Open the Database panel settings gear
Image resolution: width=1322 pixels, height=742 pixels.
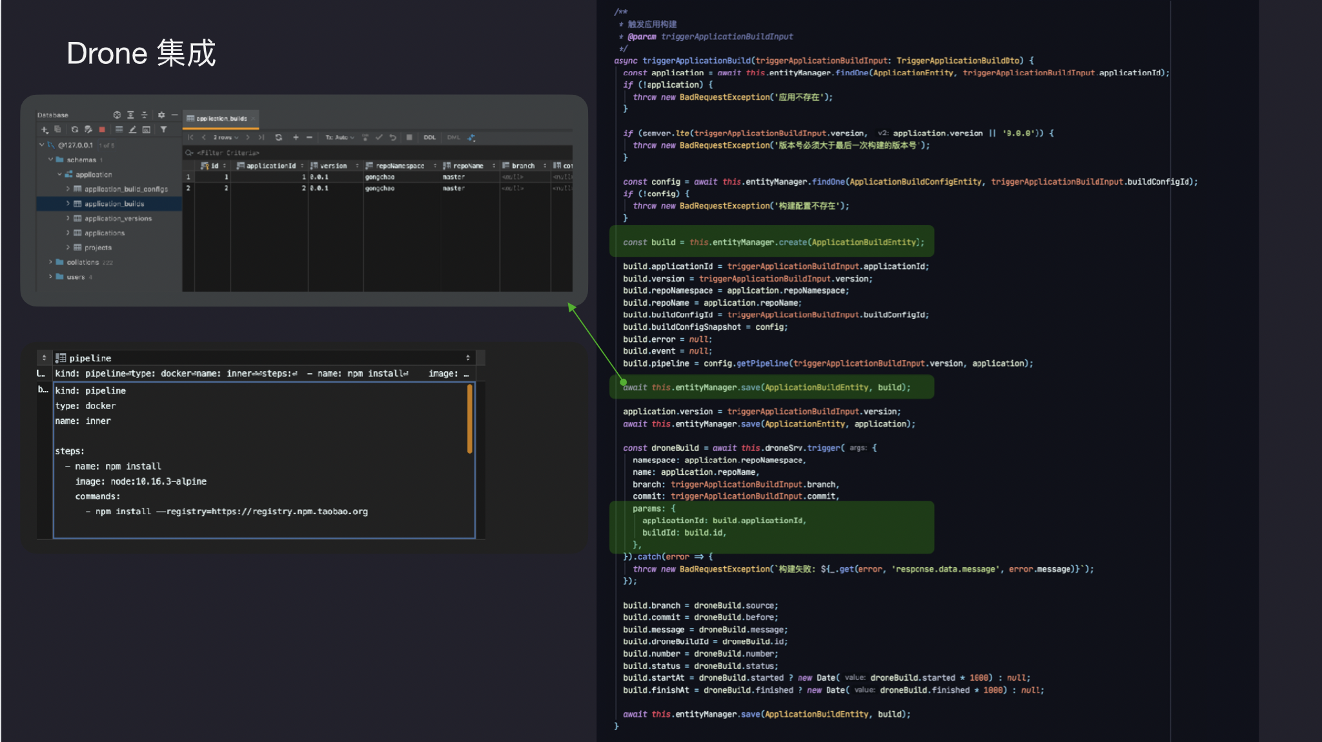point(161,115)
